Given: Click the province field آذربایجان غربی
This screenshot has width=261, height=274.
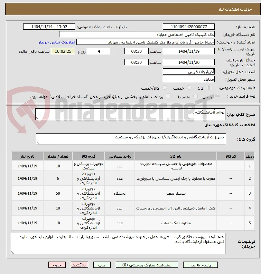Looking at the screenshot, I should pyautogui.click(x=189, y=72).
